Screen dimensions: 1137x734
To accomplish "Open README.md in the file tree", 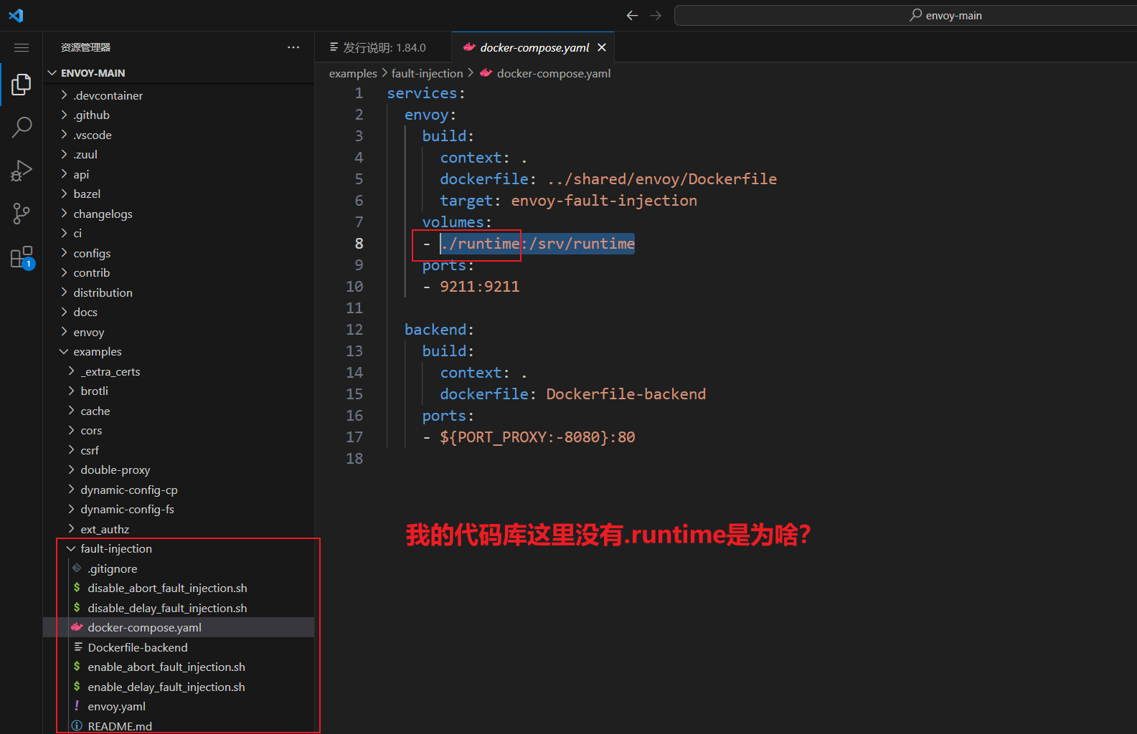I will pyautogui.click(x=179, y=726).
